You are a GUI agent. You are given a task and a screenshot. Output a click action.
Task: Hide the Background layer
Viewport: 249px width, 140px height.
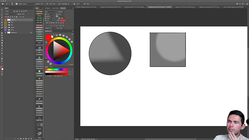click(5, 32)
